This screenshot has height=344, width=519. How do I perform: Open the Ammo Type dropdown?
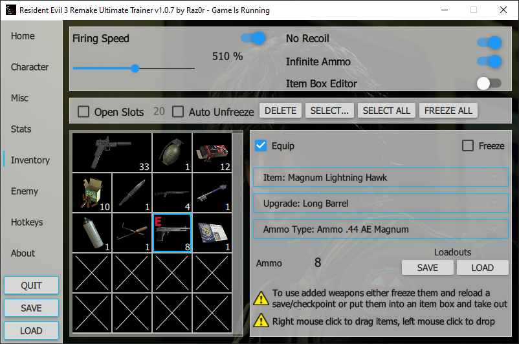[x=380, y=230]
